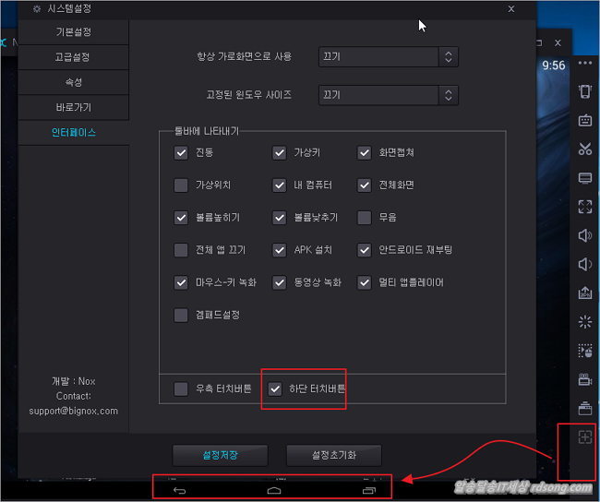Open the video recorder icon in sidebar
The height and width of the screenshot is (502, 600).
click(x=584, y=379)
